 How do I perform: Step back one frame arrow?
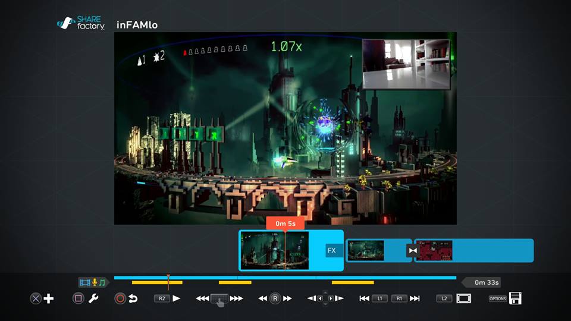click(312, 298)
